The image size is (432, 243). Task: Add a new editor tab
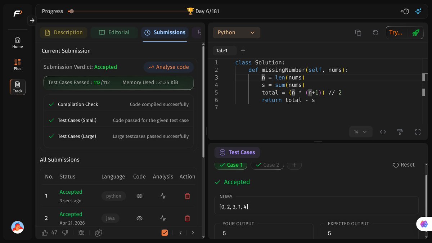(x=243, y=51)
